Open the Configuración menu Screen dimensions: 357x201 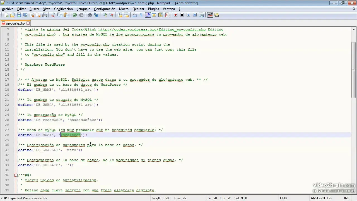click(105, 9)
